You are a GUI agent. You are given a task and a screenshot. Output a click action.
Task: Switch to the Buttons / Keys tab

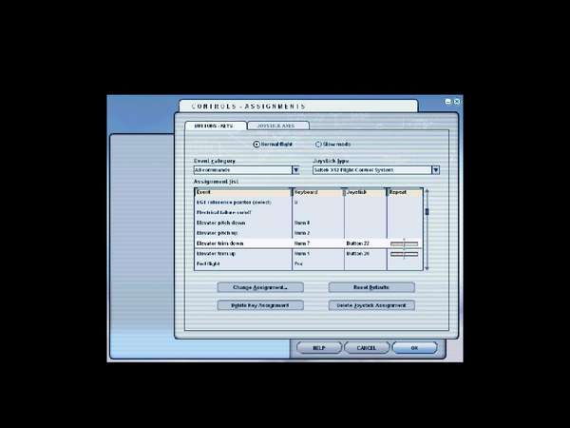click(x=216, y=126)
